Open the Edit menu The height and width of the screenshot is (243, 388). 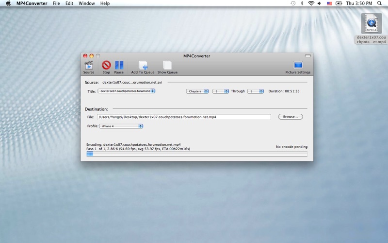(x=69, y=3)
